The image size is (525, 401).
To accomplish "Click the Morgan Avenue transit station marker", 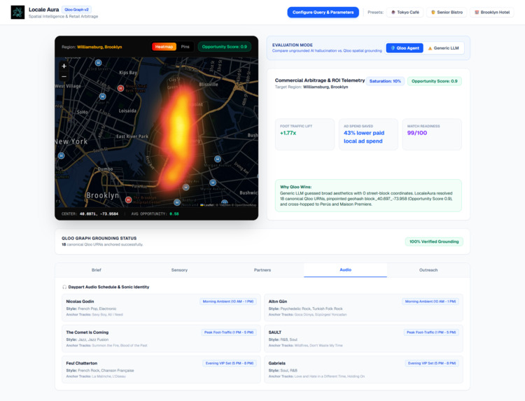I will 218,159.
